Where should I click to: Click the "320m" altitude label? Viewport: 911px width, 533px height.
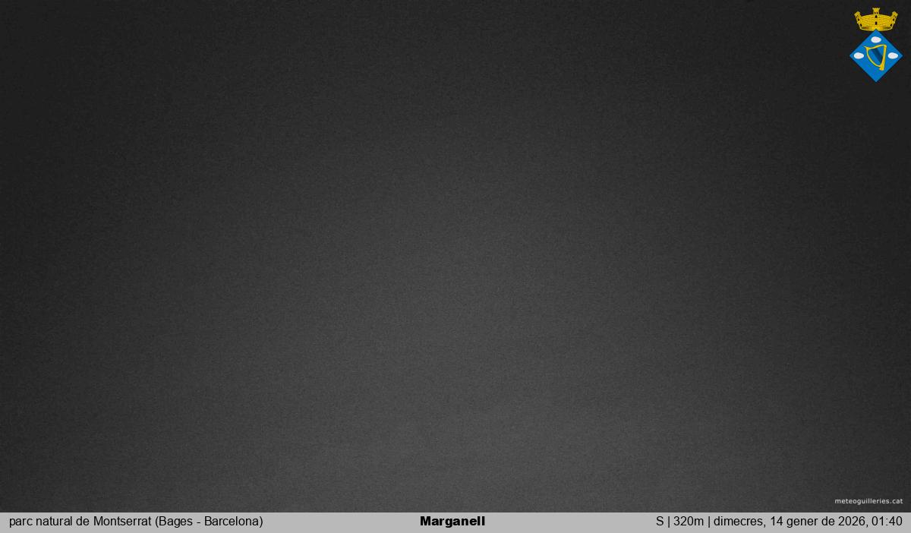[x=689, y=522]
